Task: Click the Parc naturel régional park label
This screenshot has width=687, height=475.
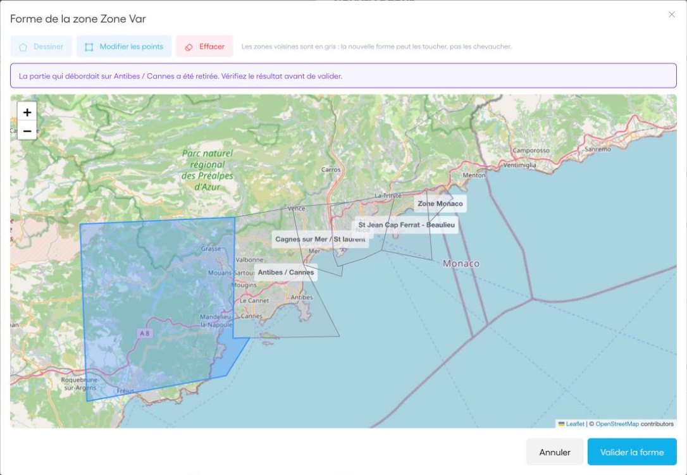Action: (x=207, y=170)
